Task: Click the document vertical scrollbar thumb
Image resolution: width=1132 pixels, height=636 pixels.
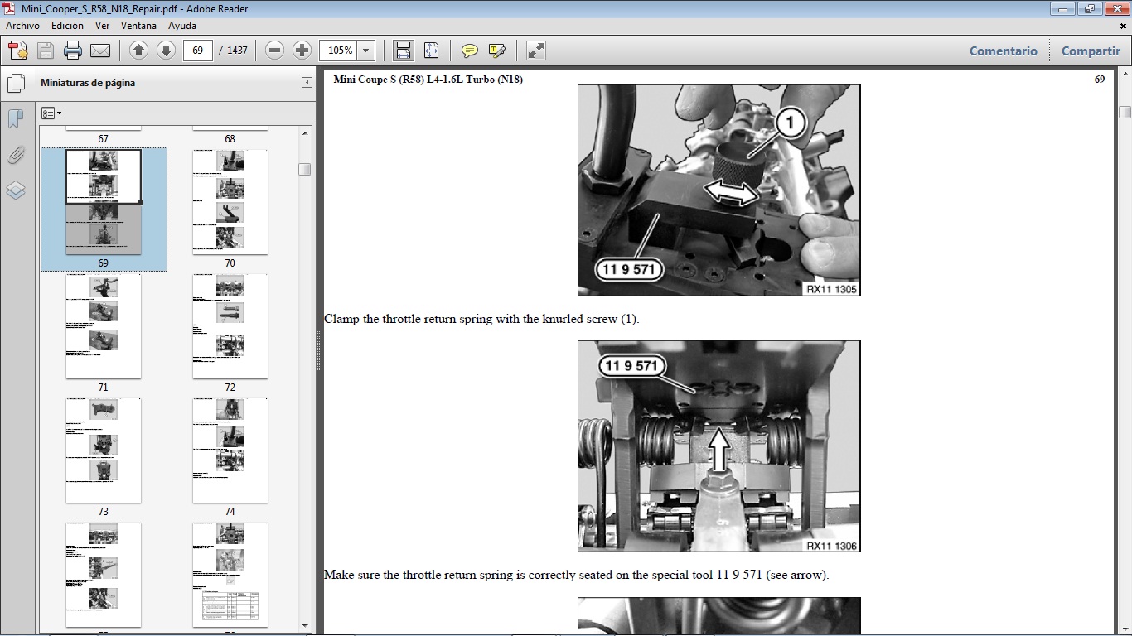Action: point(1125,113)
